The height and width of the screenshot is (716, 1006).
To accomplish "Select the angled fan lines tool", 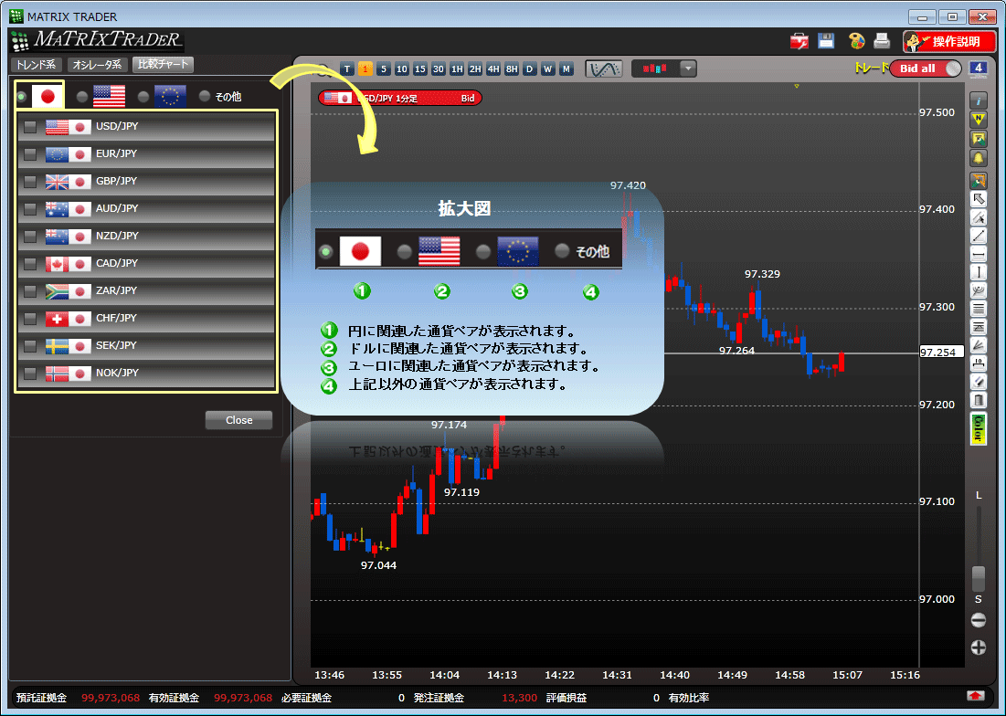I will 978,346.
